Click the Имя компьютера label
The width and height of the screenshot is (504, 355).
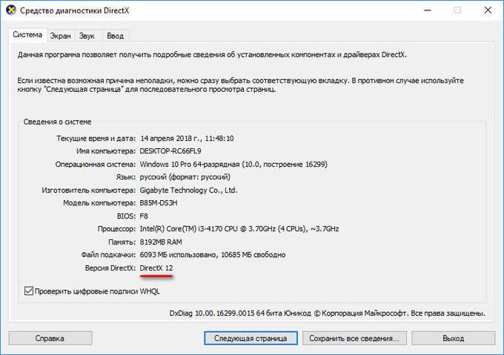106,151
